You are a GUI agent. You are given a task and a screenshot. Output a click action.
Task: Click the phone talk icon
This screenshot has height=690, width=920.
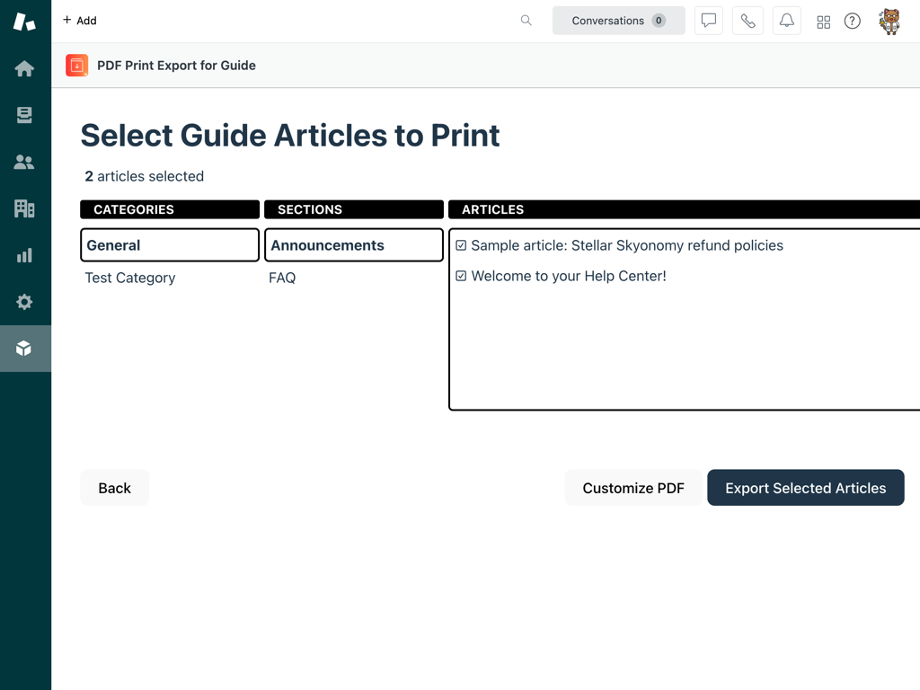coord(747,21)
